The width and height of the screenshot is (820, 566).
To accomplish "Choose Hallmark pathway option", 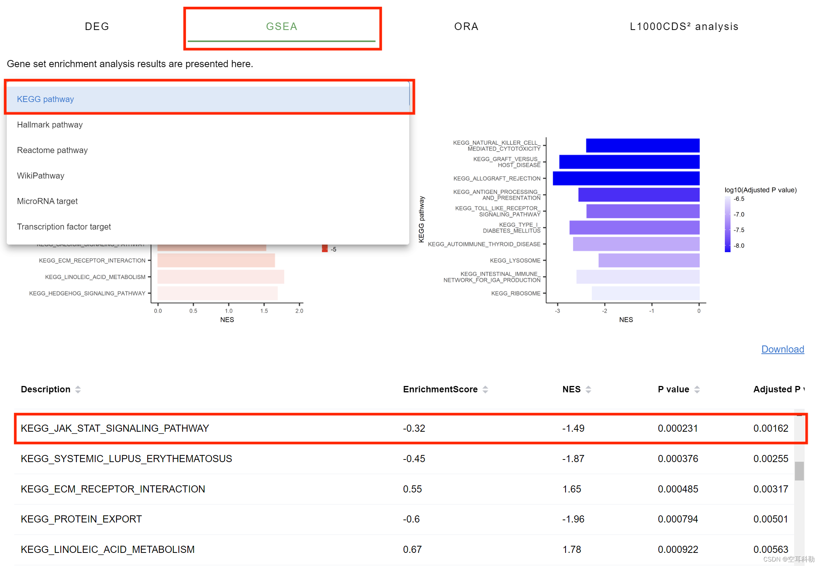I will pyautogui.click(x=50, y=125).
